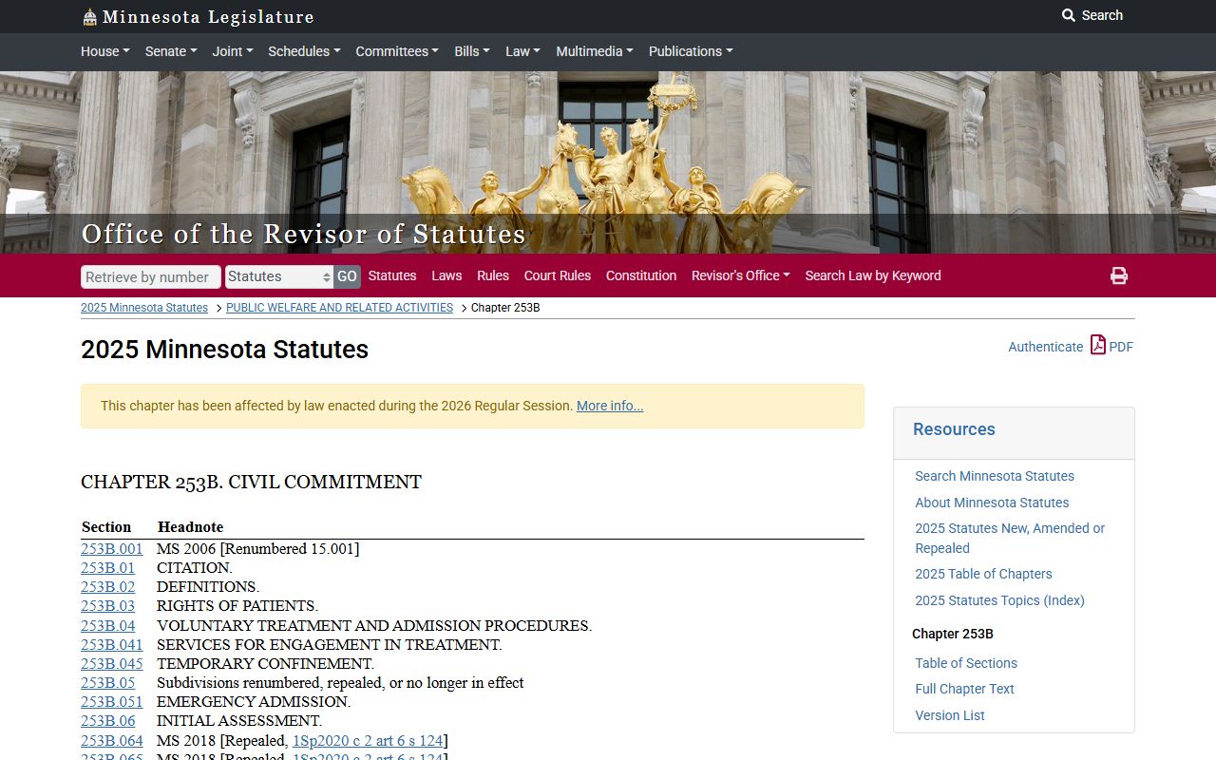Open the Statutes nav item

pos(392,275)
